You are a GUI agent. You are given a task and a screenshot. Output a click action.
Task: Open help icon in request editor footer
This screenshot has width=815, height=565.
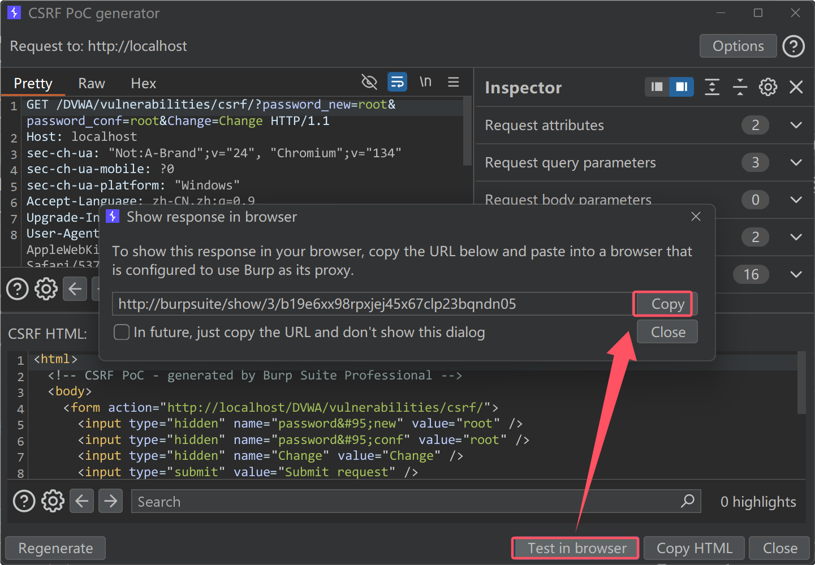point(18,289)
